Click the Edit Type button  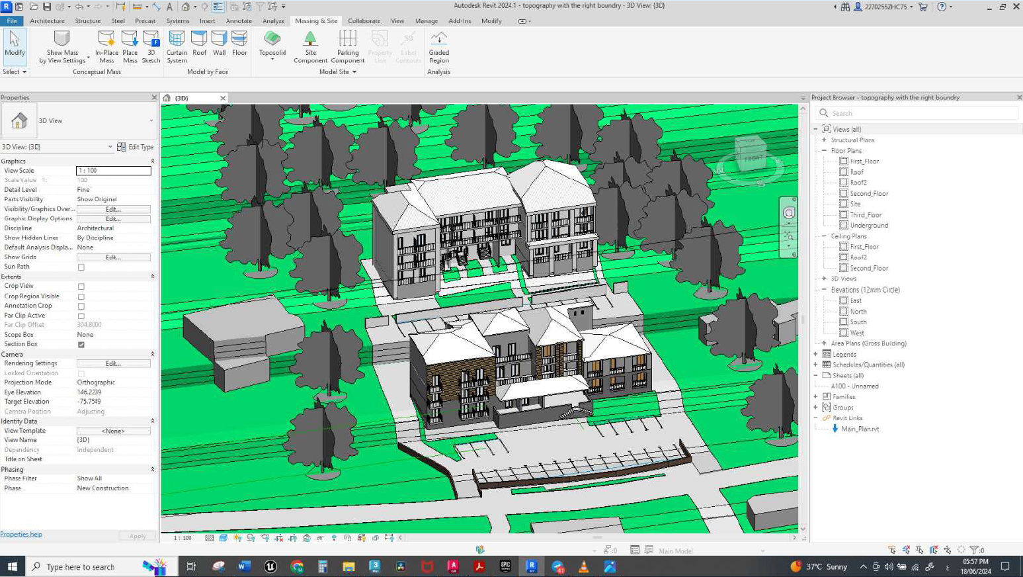136,147
